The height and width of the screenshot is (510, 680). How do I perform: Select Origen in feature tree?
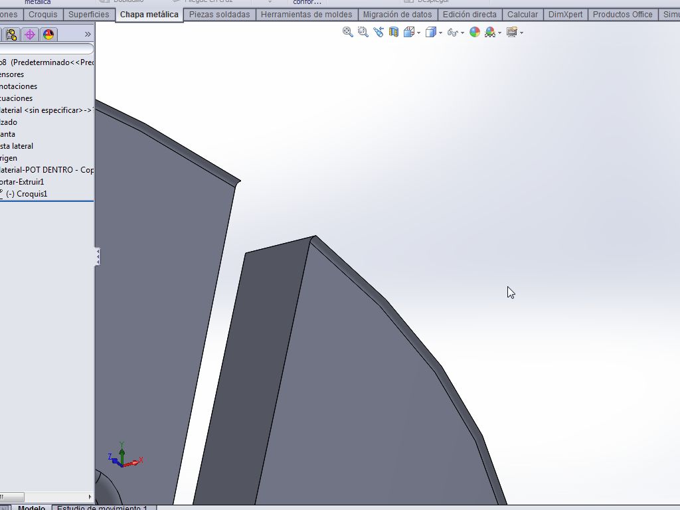[x=9, y=158]
